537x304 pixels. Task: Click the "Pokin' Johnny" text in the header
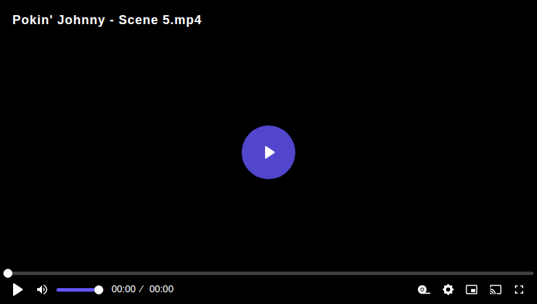59,20
